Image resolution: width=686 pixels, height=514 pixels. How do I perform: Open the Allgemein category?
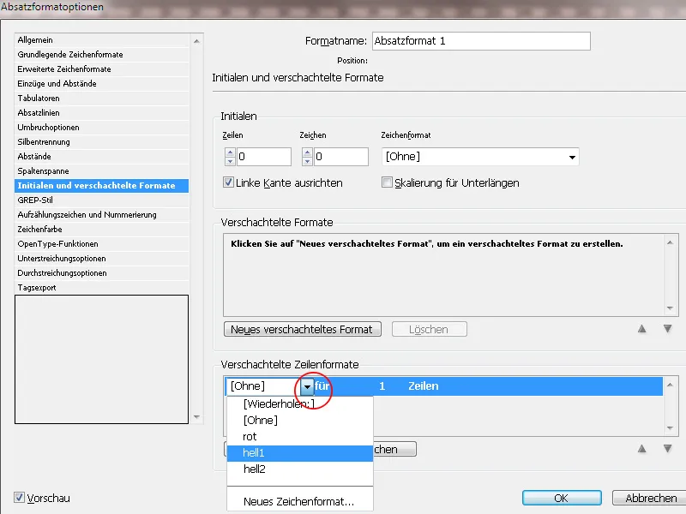(x=101, y=39)
